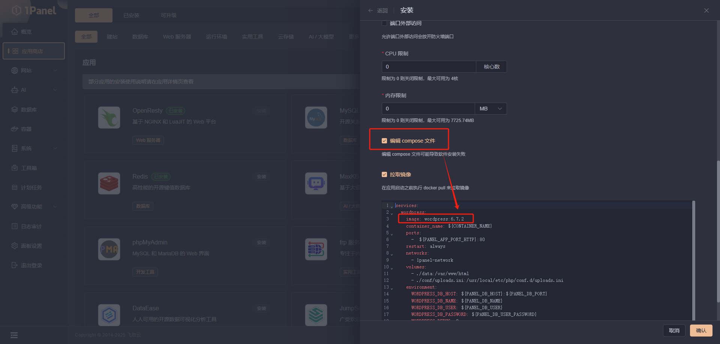
Task: Fold the volumes: block on line 10
Action: [x=392, y=268]
